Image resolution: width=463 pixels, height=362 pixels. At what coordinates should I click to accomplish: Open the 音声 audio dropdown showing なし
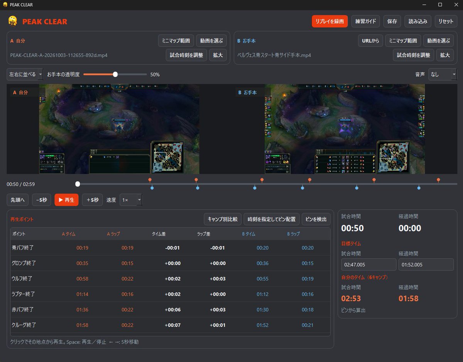coord(443,75)
